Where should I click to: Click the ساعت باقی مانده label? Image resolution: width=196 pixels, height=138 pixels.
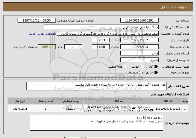click(25, 47)
